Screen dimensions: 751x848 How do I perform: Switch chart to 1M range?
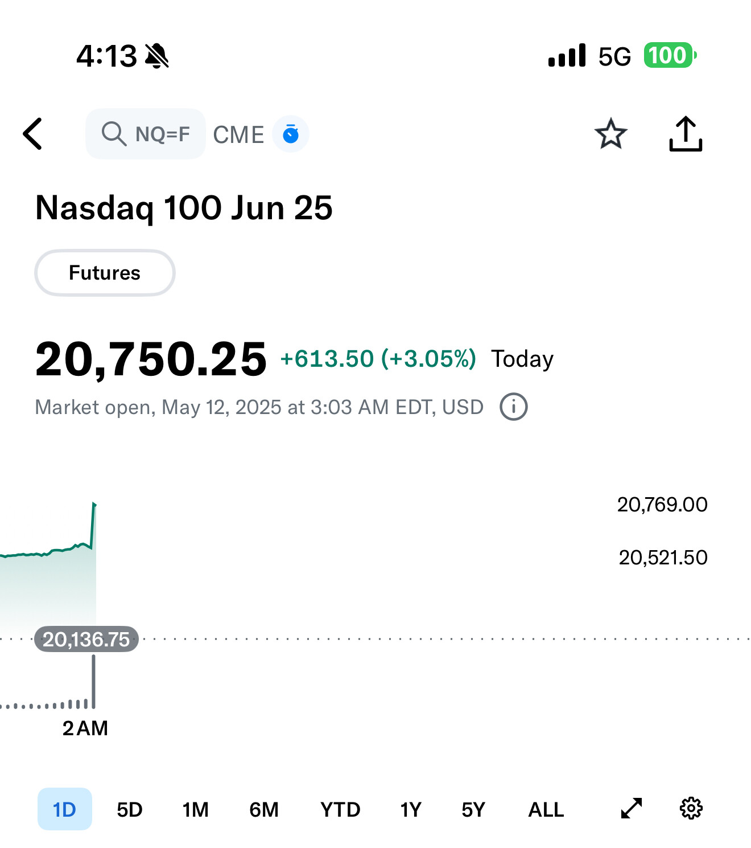click(x=196, y=809)
